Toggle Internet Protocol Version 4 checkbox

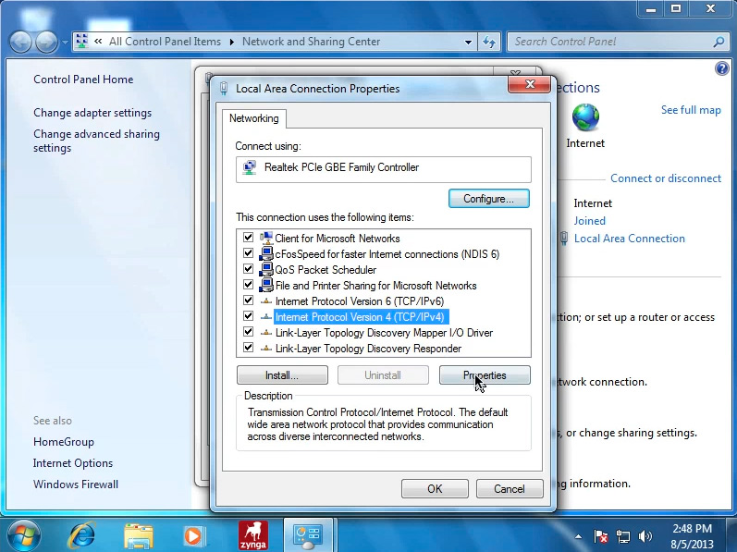248,316
